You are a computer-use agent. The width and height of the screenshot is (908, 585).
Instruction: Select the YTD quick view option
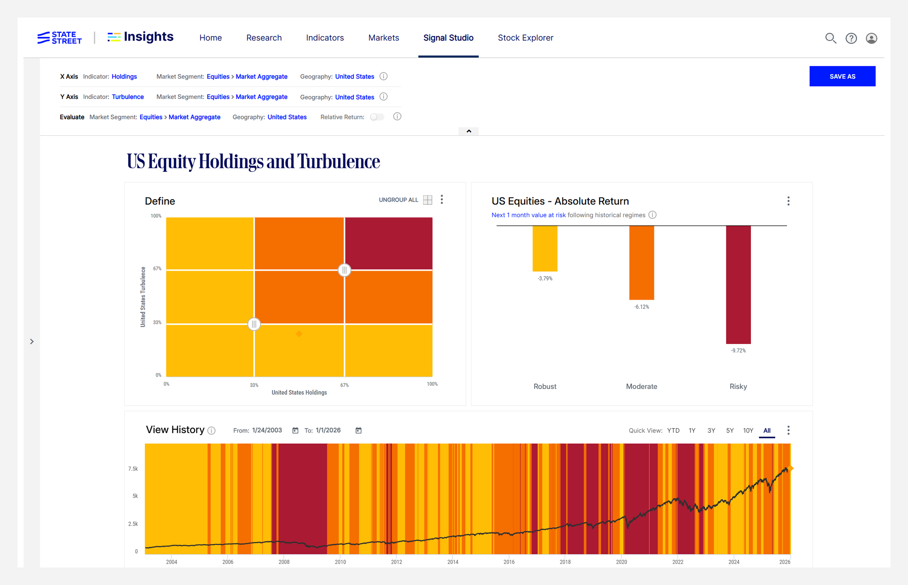point(673,430)
